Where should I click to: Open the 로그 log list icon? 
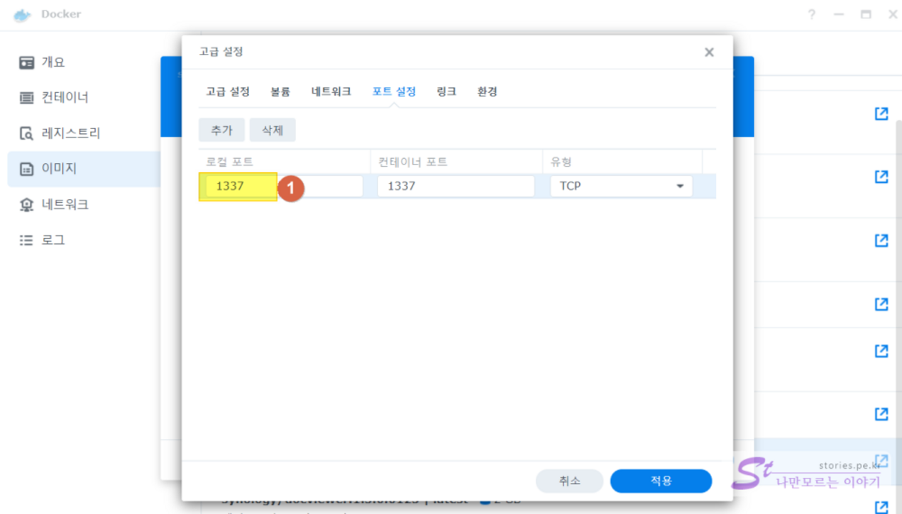point(27,240)
